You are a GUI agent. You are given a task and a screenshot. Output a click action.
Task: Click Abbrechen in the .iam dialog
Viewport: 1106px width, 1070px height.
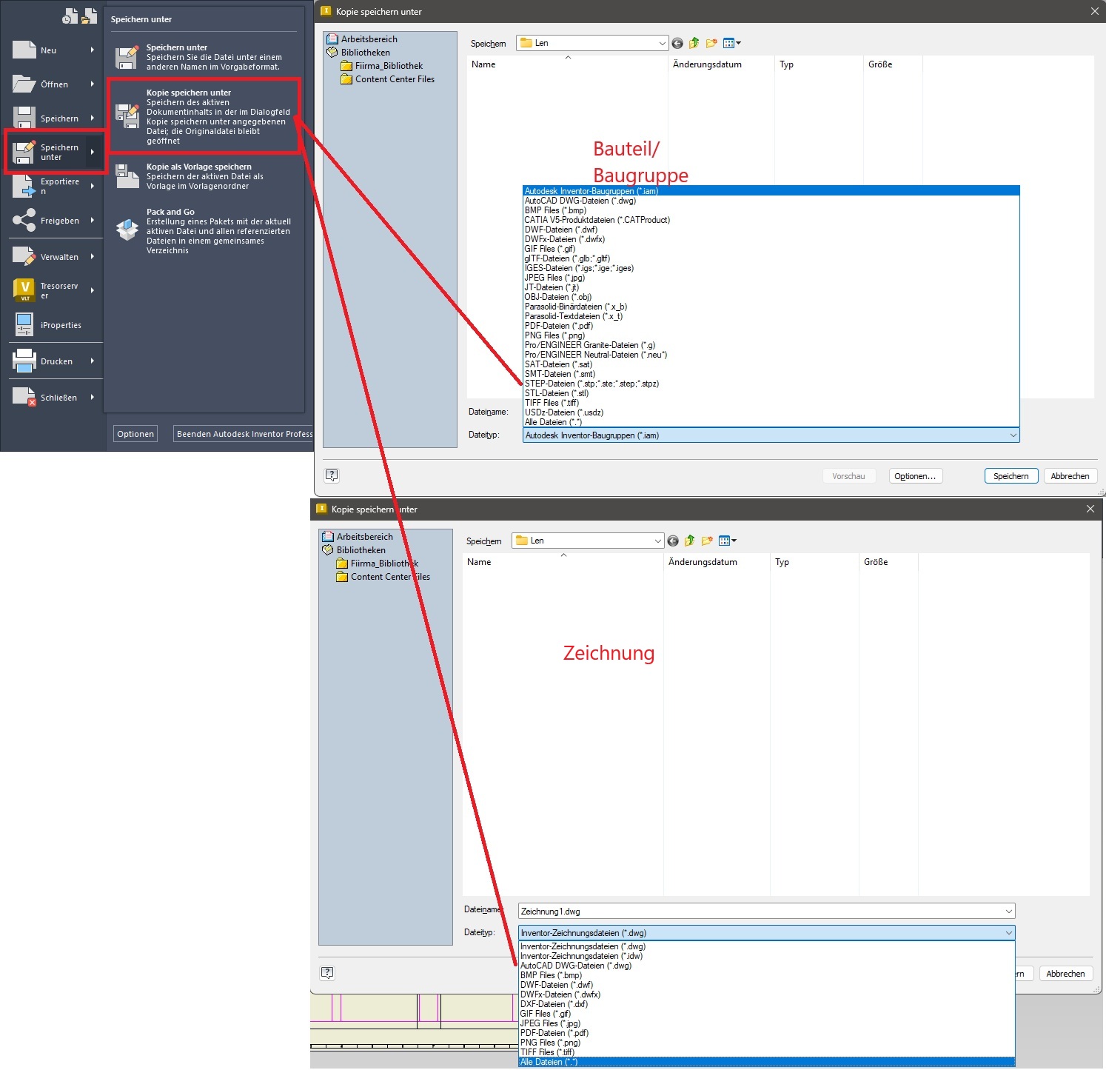coord(1070,476)
